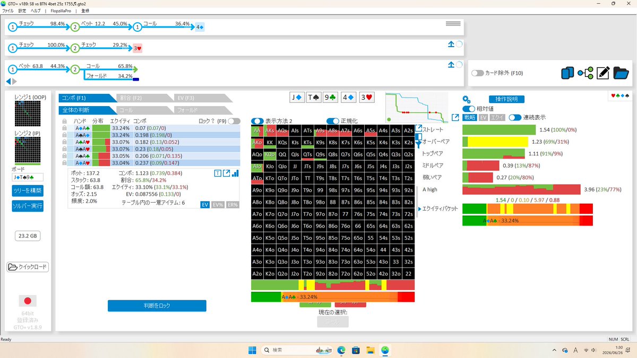Image resolution: width=637 pixels, height=358 pixels.
Task: Click the radio circle on the second line
Action: 459,45
